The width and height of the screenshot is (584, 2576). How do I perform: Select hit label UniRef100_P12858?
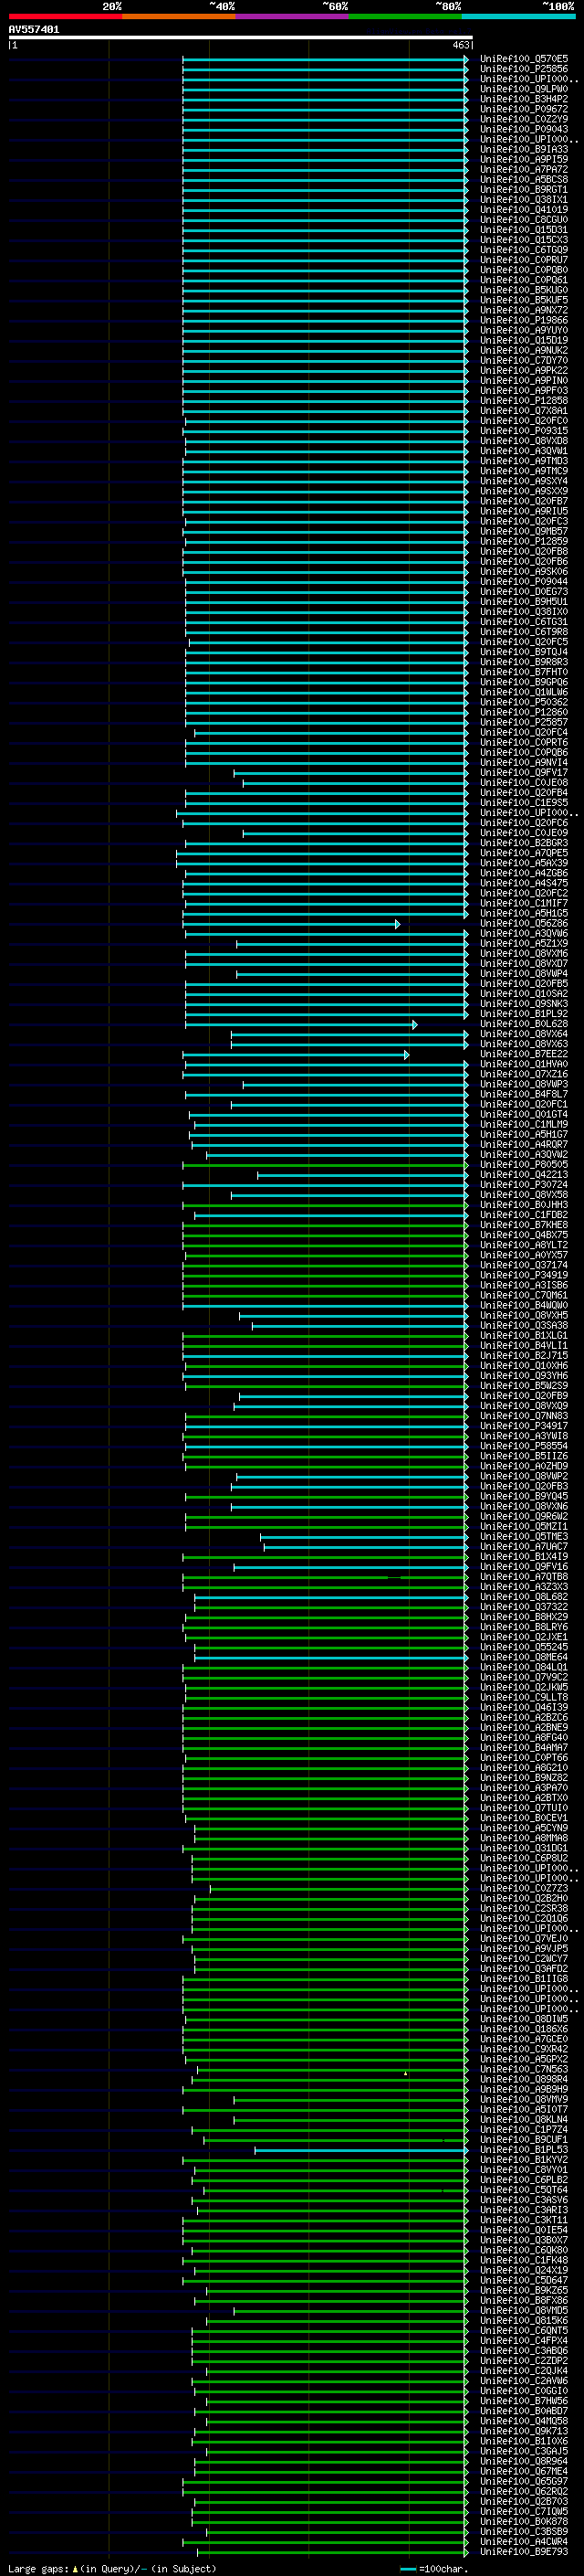pos(523,401)
